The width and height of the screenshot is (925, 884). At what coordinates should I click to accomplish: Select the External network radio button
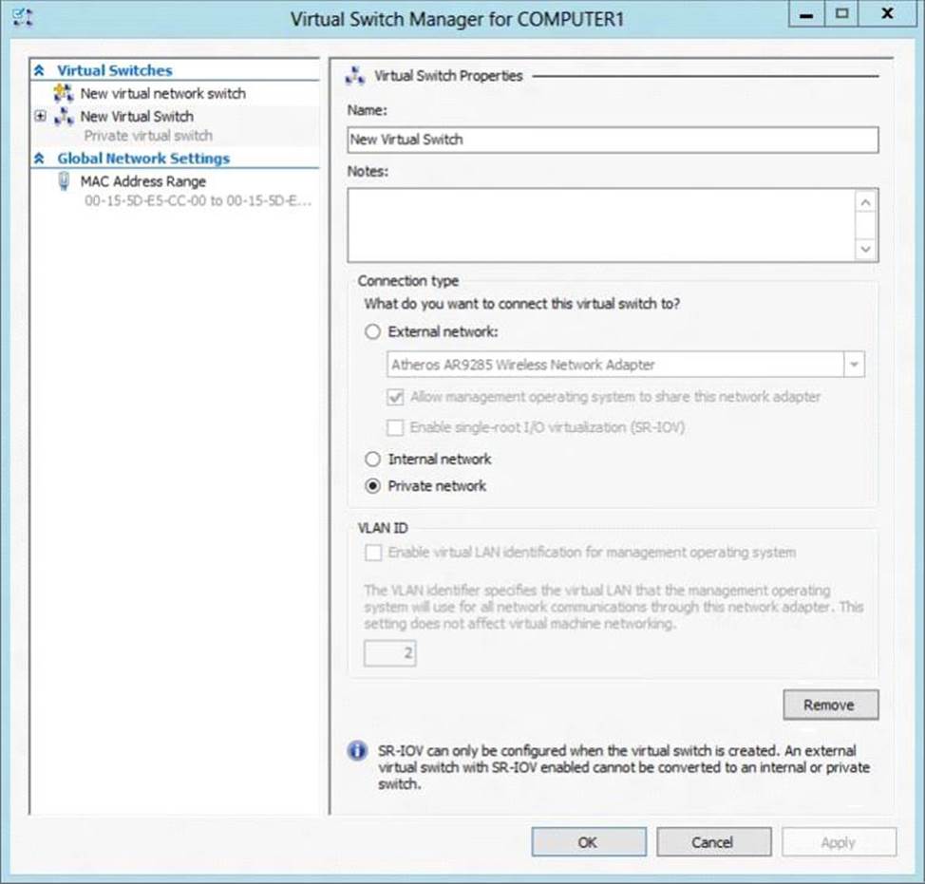point(373,331)
